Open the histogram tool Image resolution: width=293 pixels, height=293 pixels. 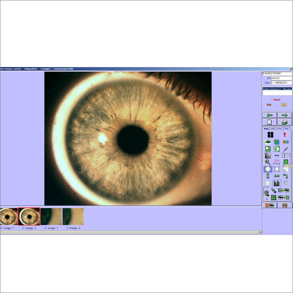click(x=277, y=183)
